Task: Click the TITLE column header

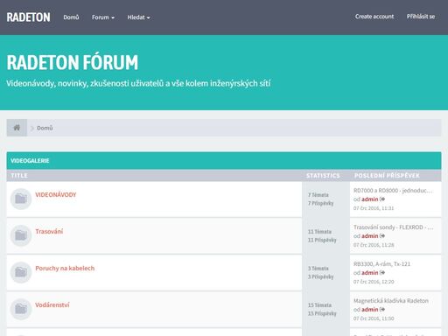Action: coord(19,176)
